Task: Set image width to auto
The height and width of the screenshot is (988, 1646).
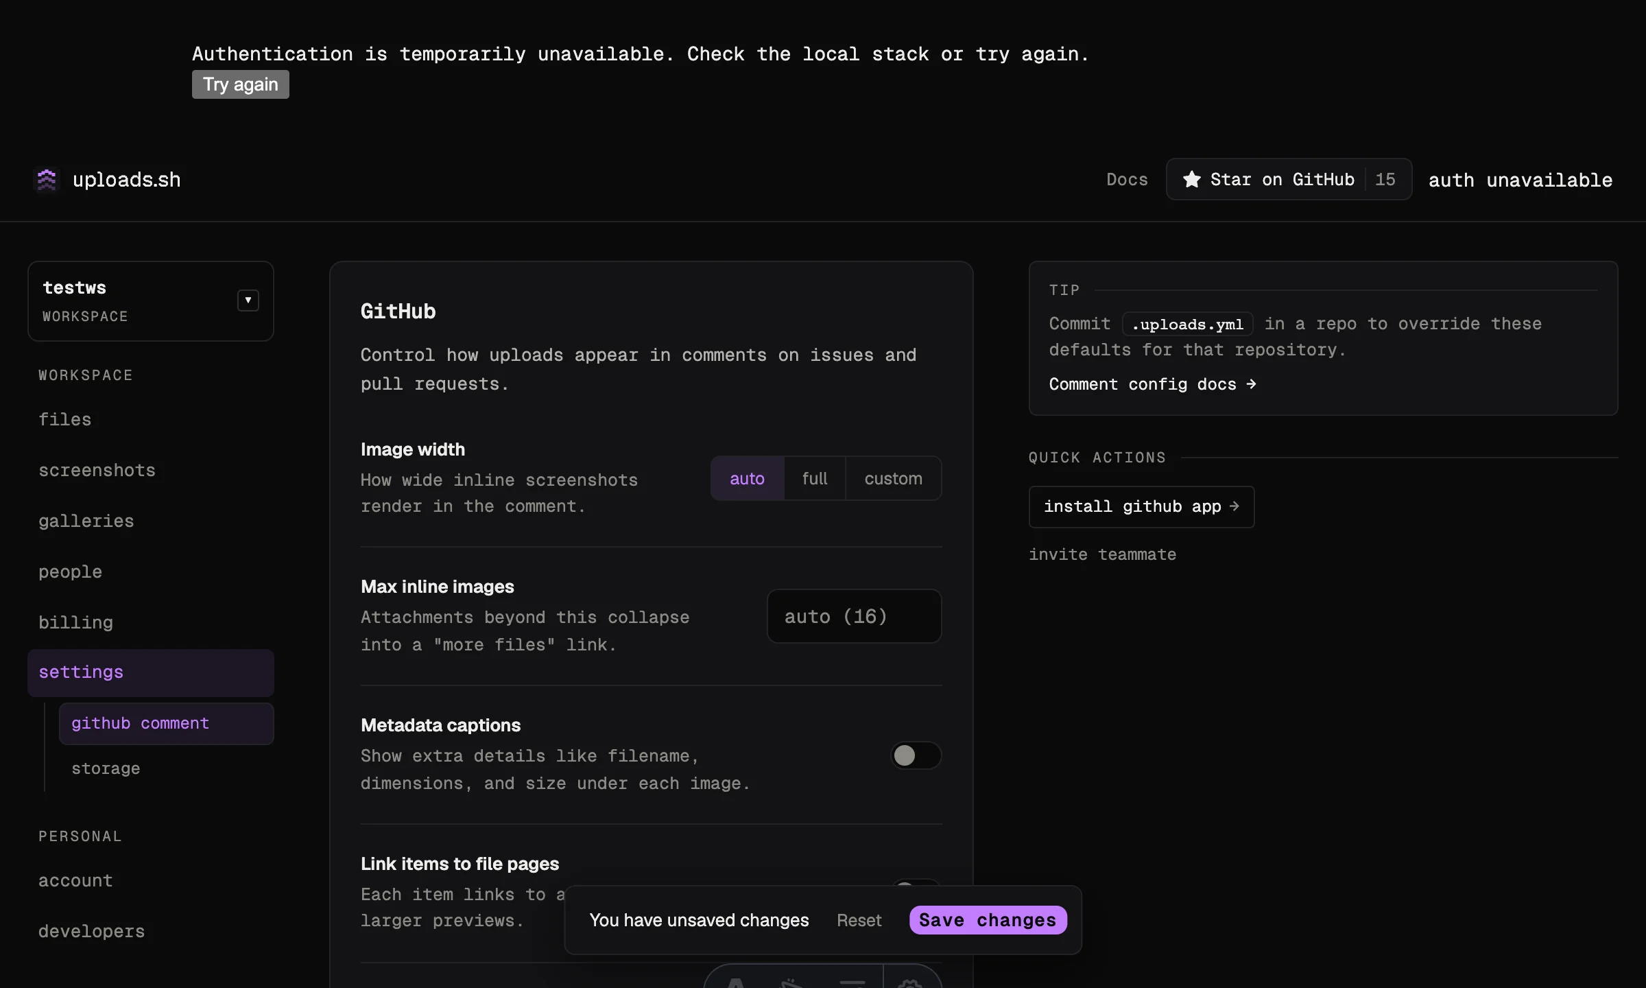Action: click(x=747, y=478)
